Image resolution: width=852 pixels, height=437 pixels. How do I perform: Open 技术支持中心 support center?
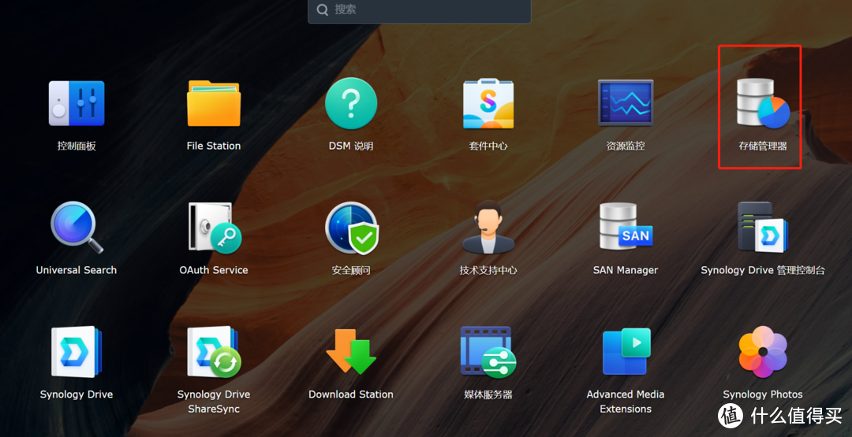click(488, 228)
